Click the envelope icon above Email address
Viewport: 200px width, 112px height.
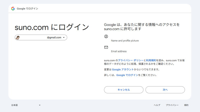(106, 47)
